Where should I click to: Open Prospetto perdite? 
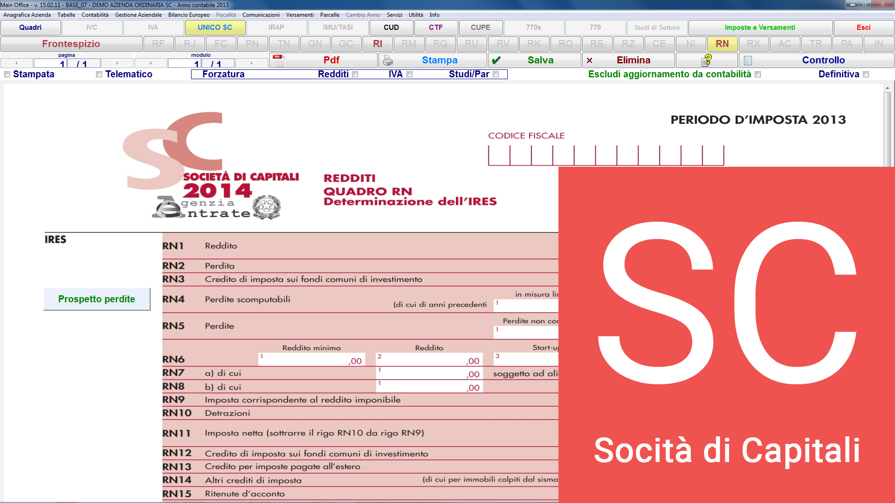tap(97, 299)
